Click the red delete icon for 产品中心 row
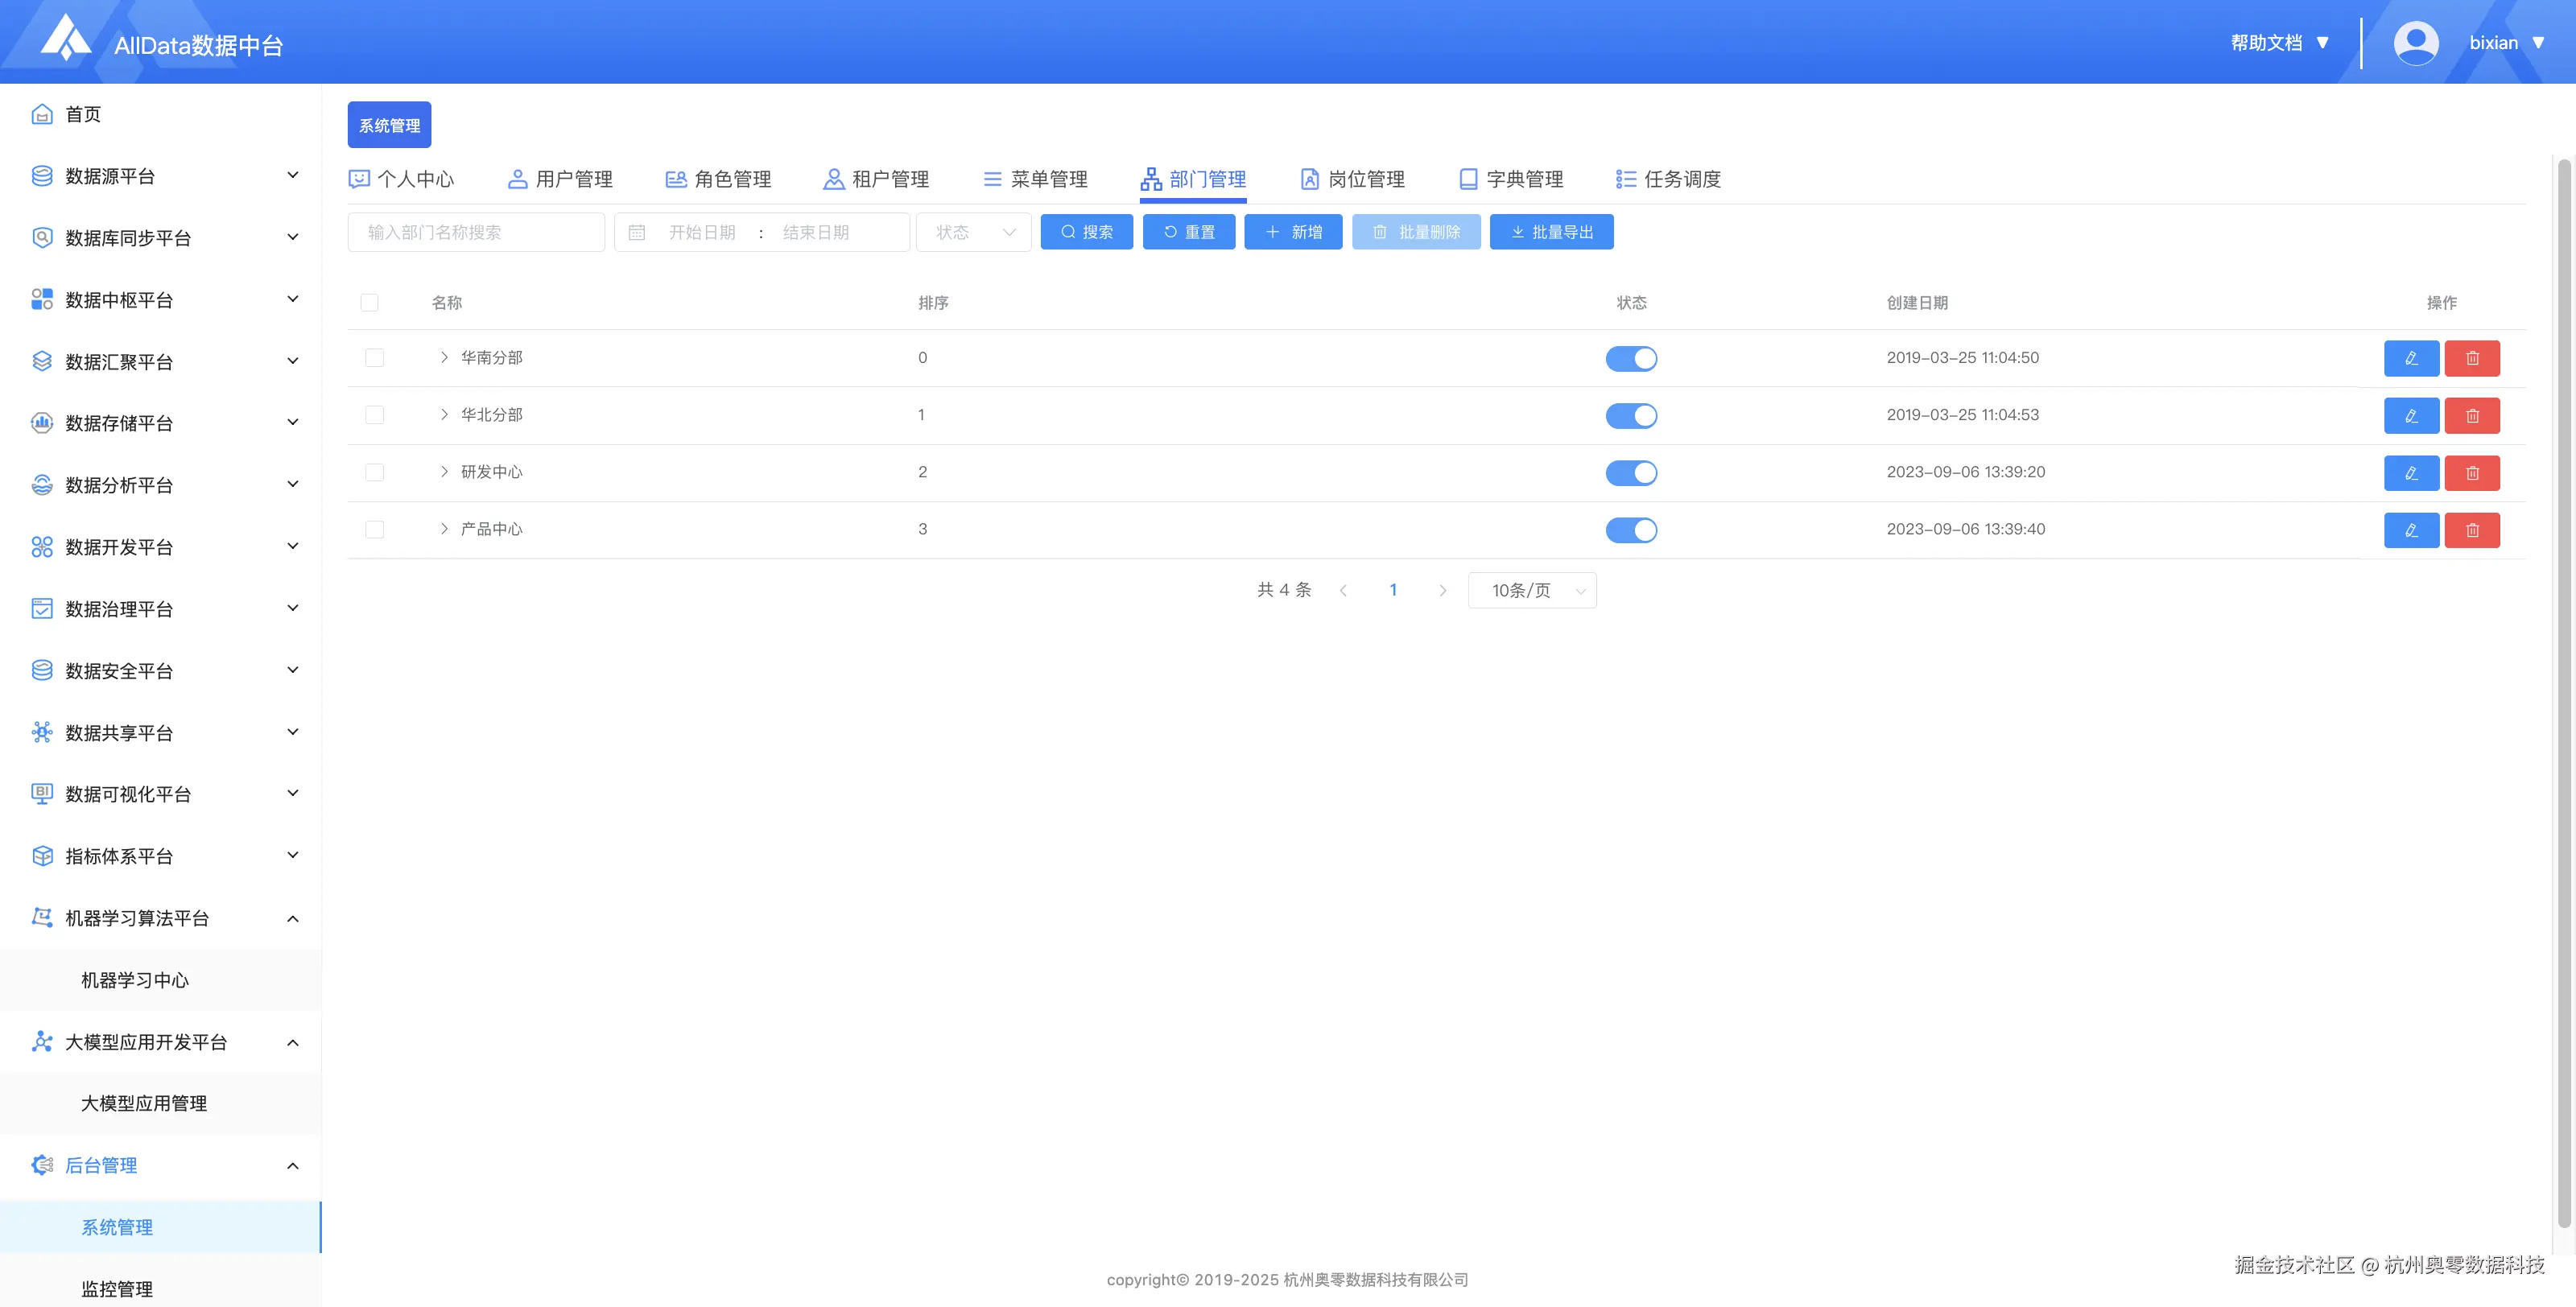2576x1307 pixels. pos(2471,530)
